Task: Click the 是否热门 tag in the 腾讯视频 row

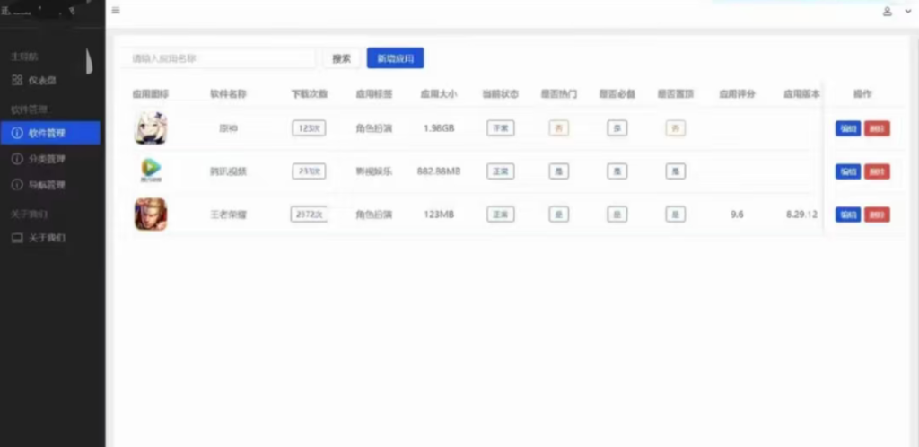Action: [x=558, y=171]
